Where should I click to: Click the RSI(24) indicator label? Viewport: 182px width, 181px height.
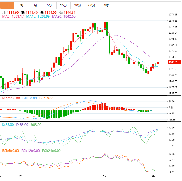point(51,151)
